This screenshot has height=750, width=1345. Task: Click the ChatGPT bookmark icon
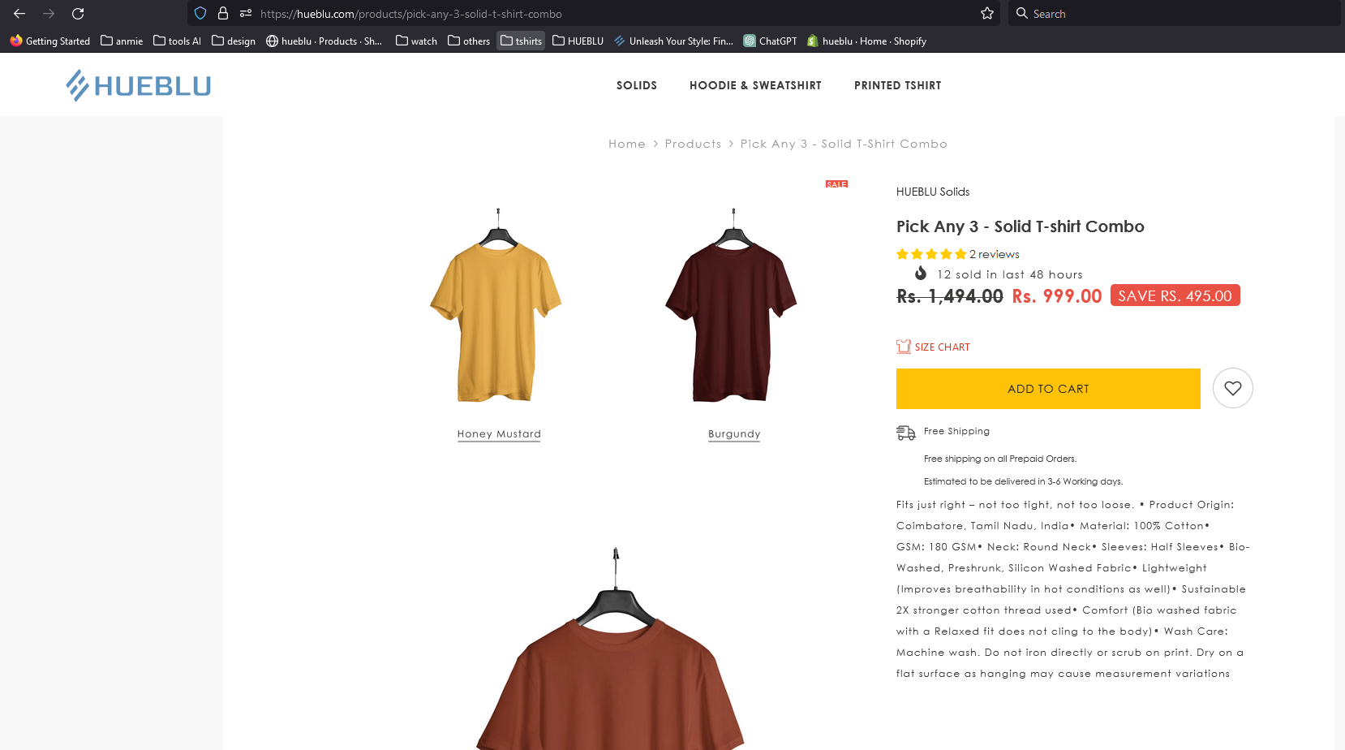click(750, 41)
